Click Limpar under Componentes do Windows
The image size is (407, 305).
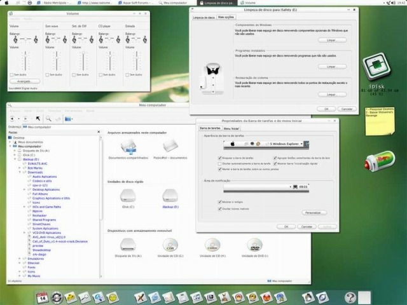332,40
